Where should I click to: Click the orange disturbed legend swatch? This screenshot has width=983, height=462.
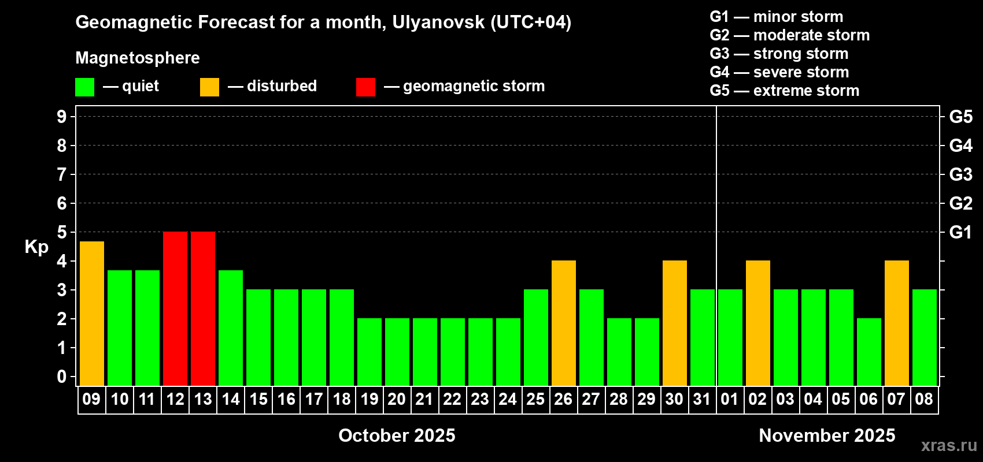(x=209, y=87)
